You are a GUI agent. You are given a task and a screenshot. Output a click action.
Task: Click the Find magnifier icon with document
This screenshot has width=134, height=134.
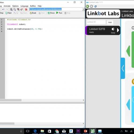pos(11,9)
